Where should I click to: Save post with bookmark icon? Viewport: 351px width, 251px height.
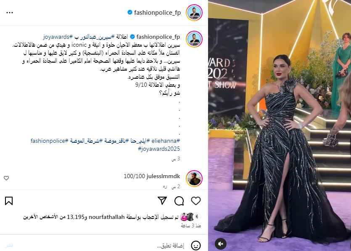9,201
